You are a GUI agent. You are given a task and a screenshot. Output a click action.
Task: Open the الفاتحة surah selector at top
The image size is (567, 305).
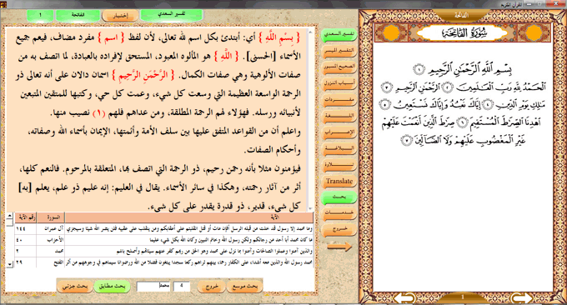[x=78, y=15]
